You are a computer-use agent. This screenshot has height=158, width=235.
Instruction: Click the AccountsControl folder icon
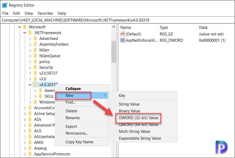coord(30,108)
